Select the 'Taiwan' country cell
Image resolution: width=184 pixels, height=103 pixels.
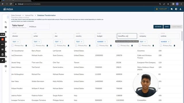click(x=76, y=62)
